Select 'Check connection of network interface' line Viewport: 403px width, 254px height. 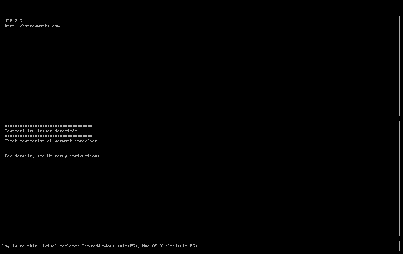point(51,141)
